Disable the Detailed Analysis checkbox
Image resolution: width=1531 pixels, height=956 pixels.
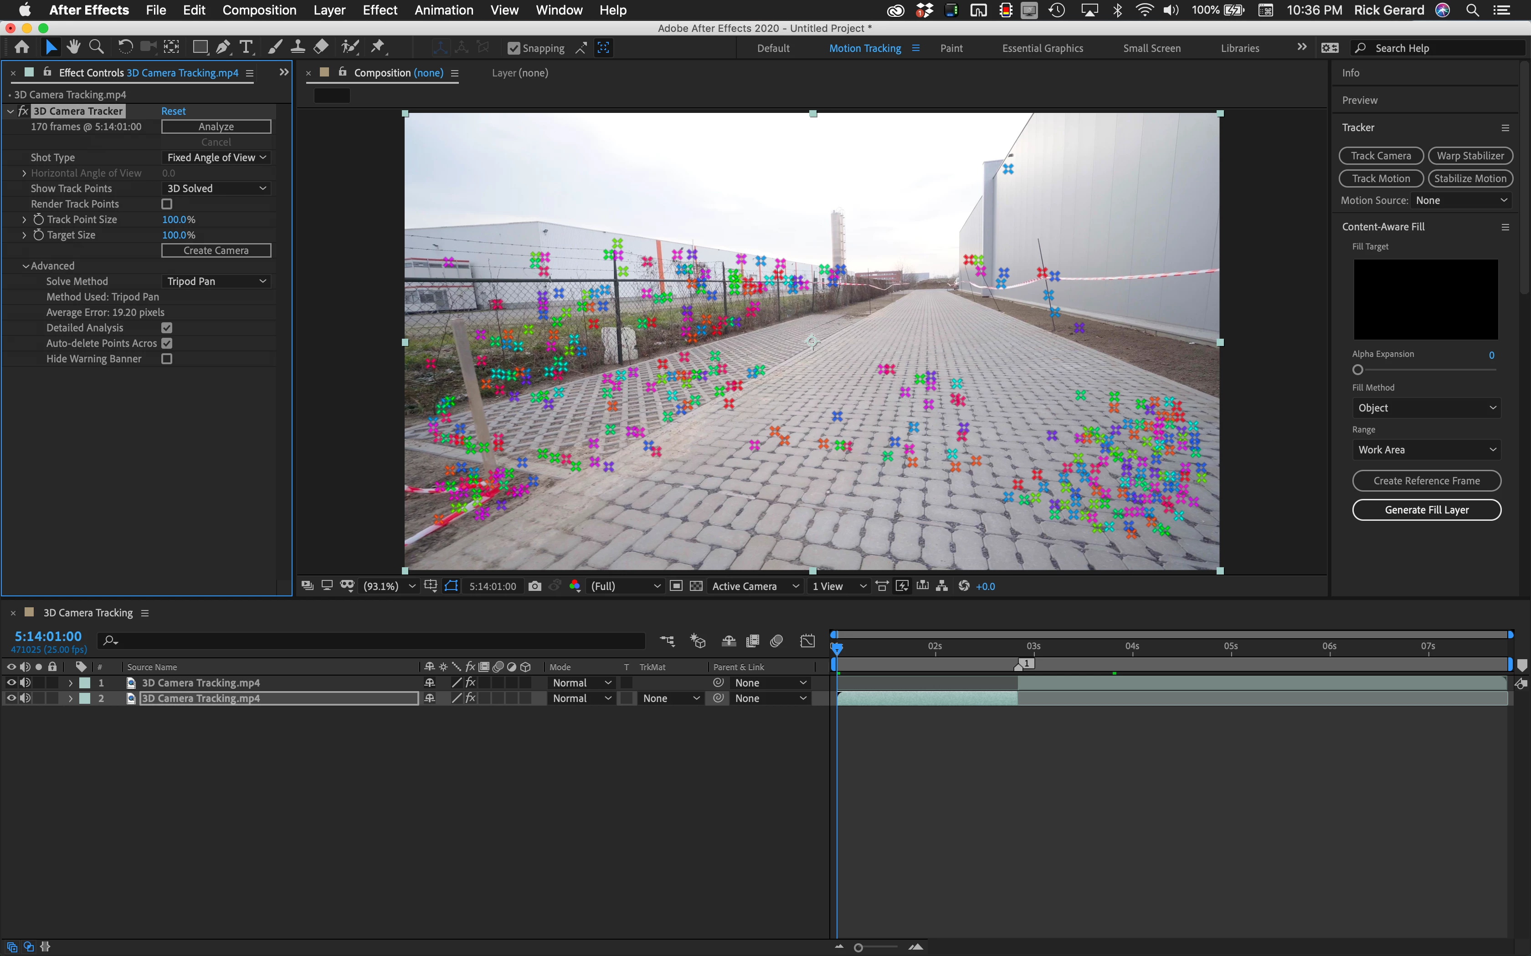coord(167,327)
